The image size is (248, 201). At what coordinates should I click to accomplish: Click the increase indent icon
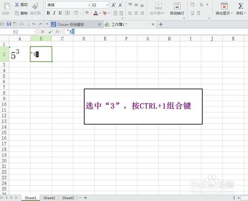122,13
